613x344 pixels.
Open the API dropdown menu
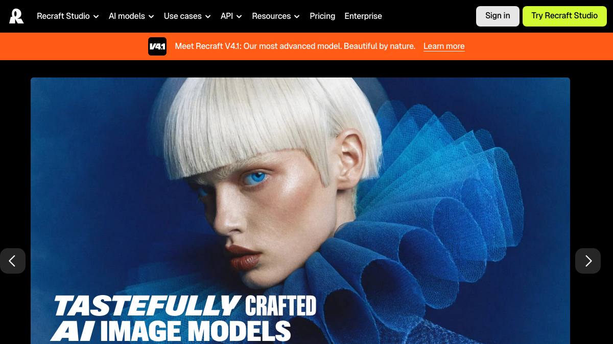coord(231,16)
